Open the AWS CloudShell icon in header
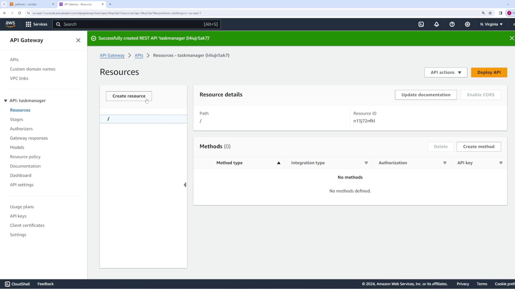 421,24
